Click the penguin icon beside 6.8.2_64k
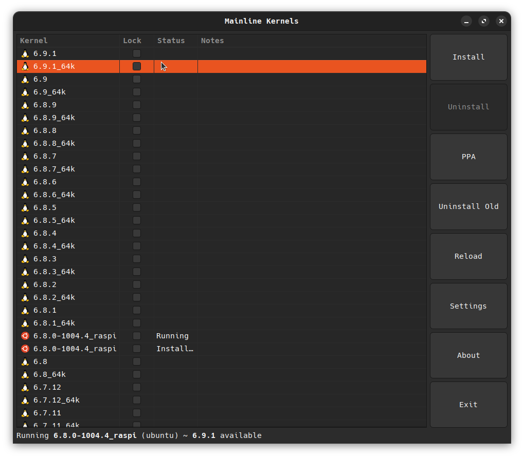Screen dimensions: 524x458 (x=25, y=298)
